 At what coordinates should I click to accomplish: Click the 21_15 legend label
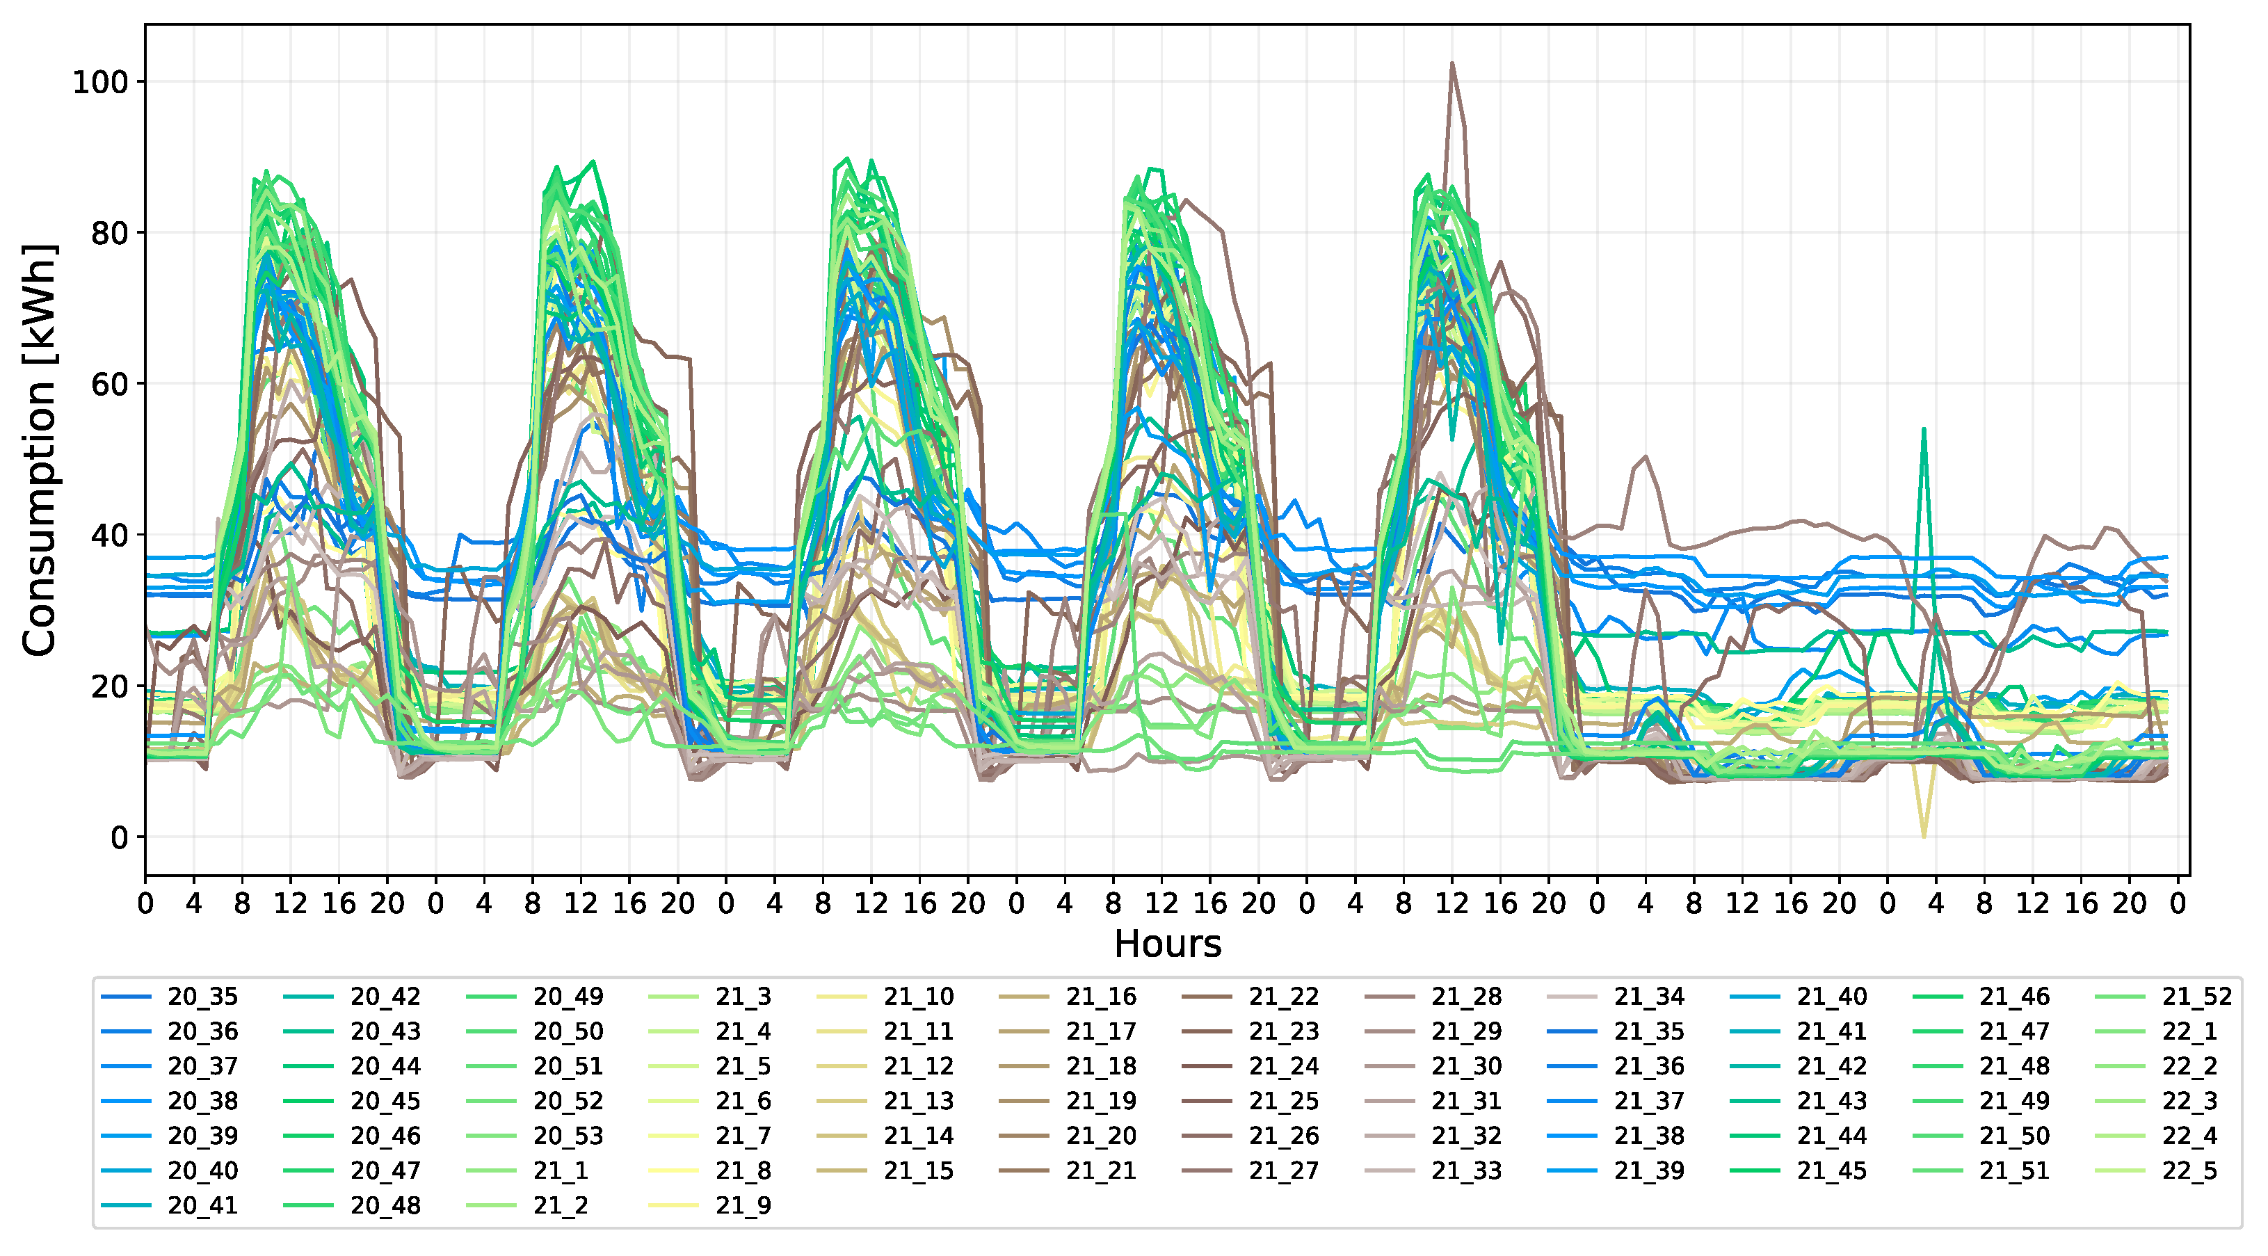(918, 1170)
